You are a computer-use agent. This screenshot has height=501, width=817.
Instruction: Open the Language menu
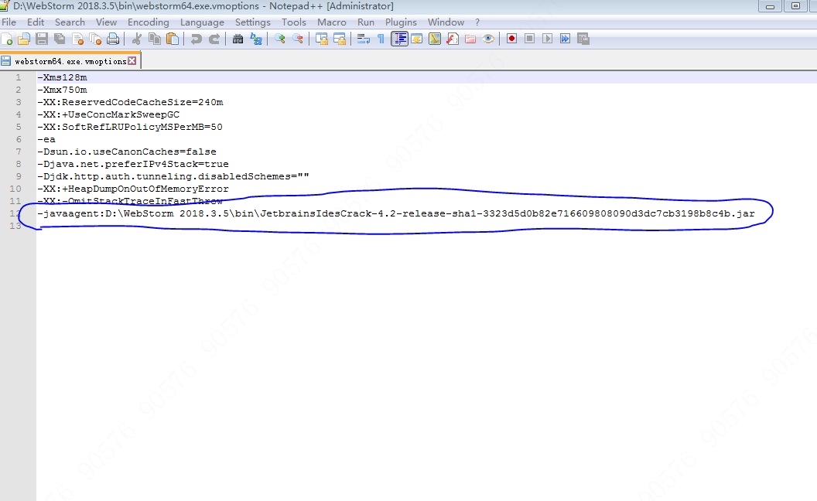point(202,22)
